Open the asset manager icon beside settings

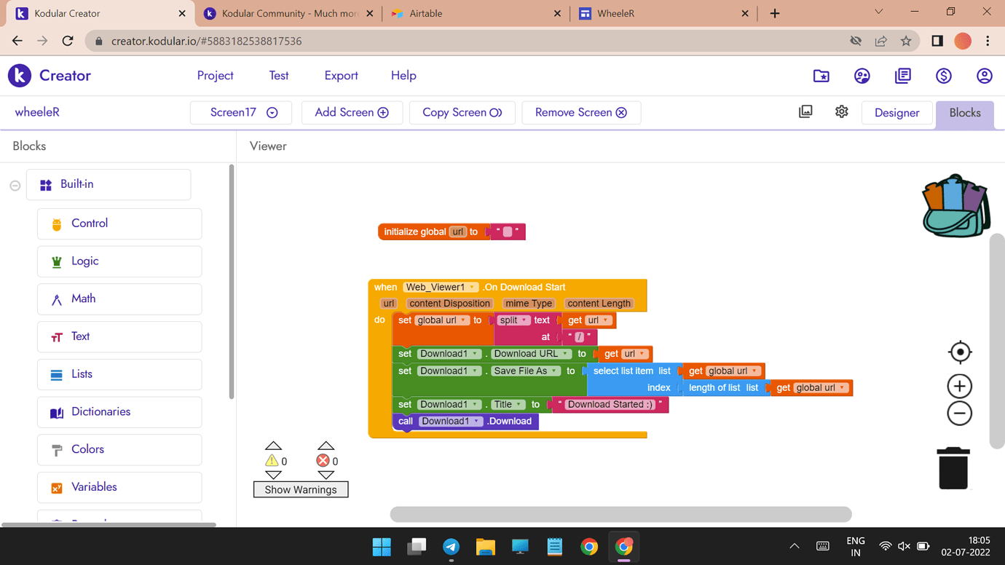click(x=805, y=112)
